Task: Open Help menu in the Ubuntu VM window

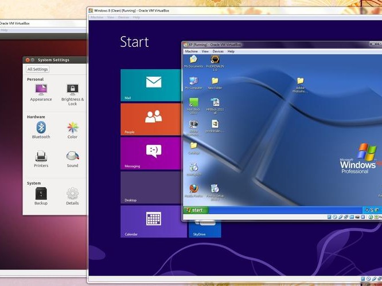Action: point(4,30)
